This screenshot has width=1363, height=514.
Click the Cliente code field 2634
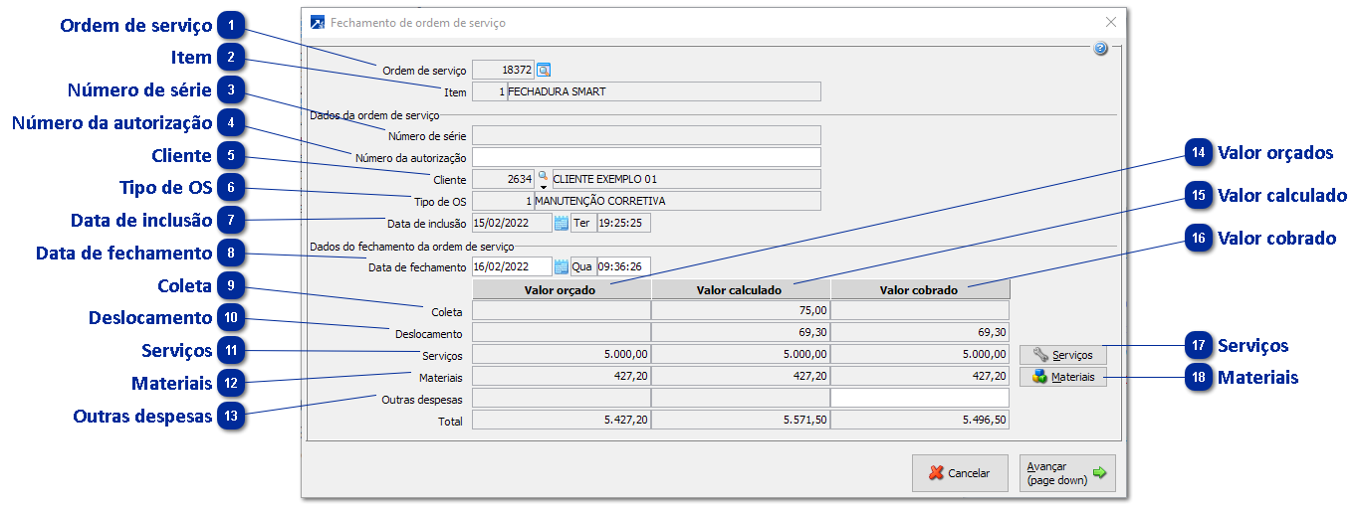coord(503,179)
